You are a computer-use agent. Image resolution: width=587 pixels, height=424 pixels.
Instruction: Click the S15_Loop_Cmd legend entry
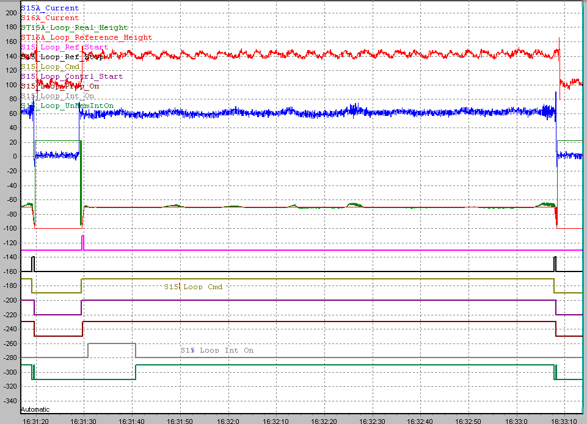[x=50, y=66]
